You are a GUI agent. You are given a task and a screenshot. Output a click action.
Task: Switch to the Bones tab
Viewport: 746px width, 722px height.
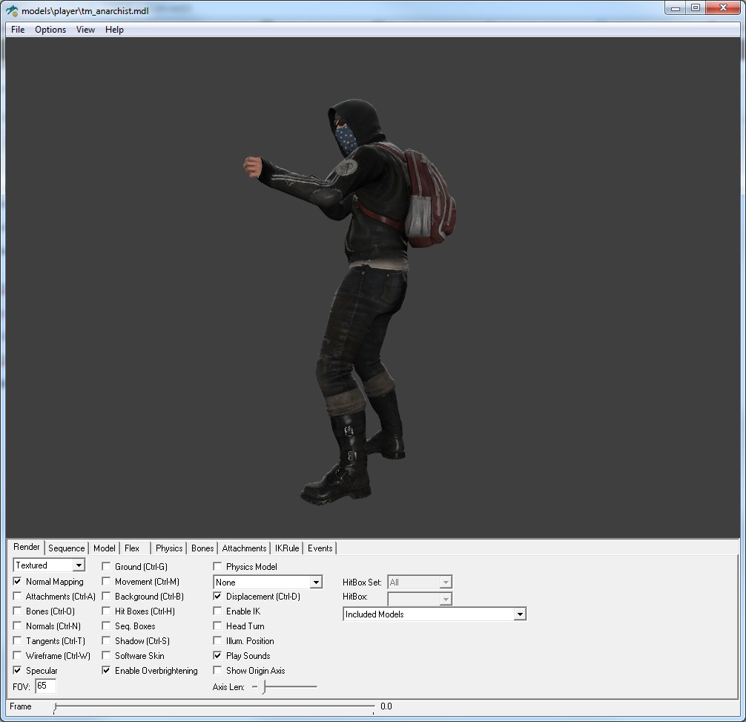pos(202,548)
